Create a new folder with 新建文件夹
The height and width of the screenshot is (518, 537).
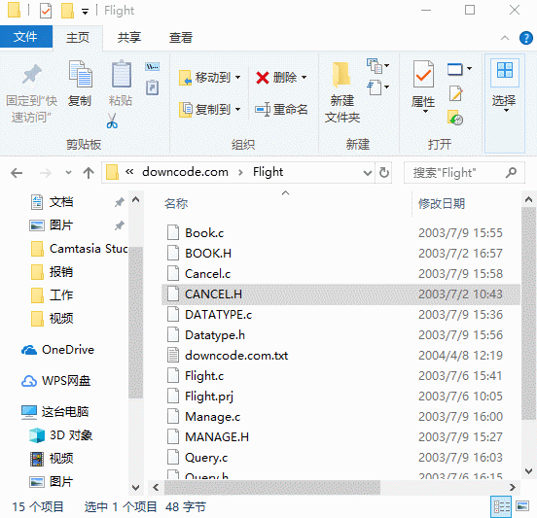tap(341, 91)
